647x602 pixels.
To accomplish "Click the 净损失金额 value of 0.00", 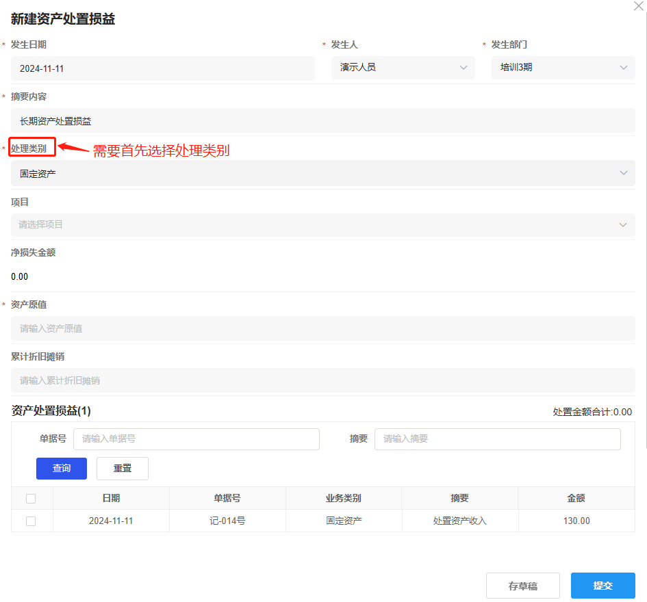I will [x=19, y=276].
